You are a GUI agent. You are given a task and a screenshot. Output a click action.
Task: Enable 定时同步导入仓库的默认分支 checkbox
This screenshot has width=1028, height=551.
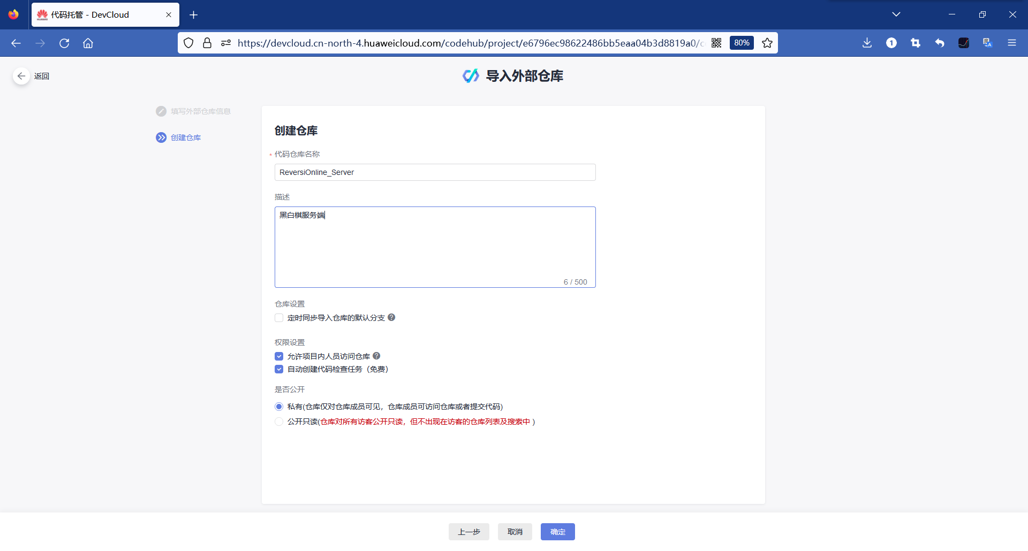279,317
